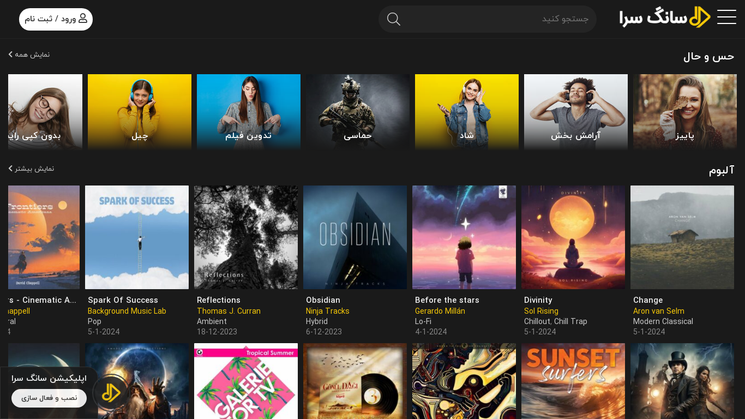The height and width of the screenshot is (419, 745).
Task: Open the Spark Of Success album cover
Action: pyautogui.click(x=137, y=237)
